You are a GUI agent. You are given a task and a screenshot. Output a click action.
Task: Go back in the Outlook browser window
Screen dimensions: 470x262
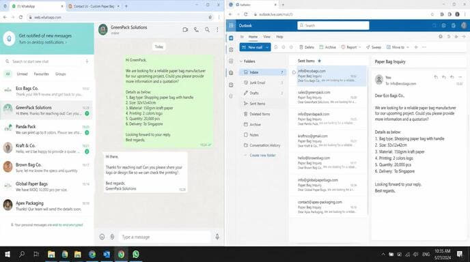click(x=230, y=14)
